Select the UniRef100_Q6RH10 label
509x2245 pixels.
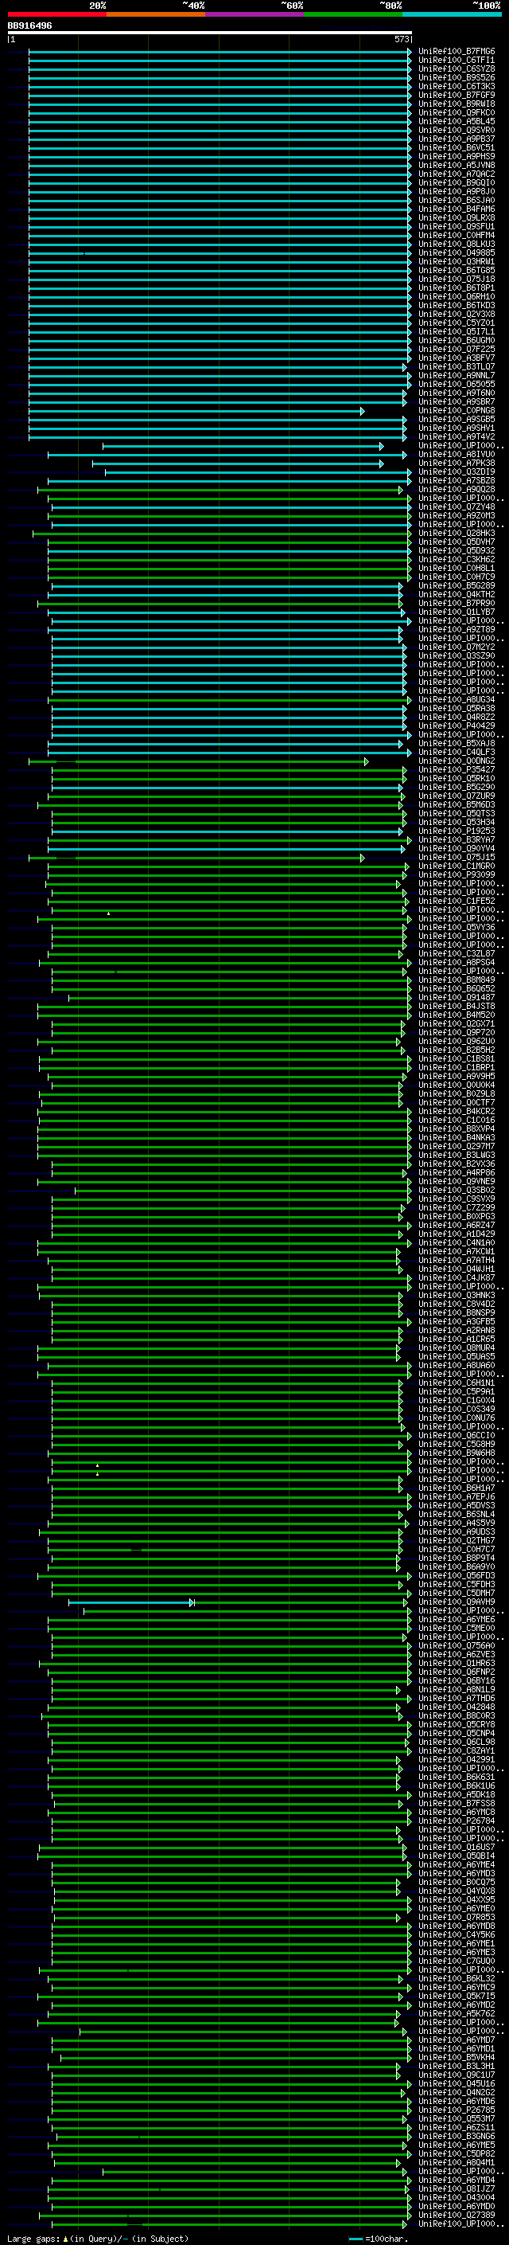click(x=456, y=296)
